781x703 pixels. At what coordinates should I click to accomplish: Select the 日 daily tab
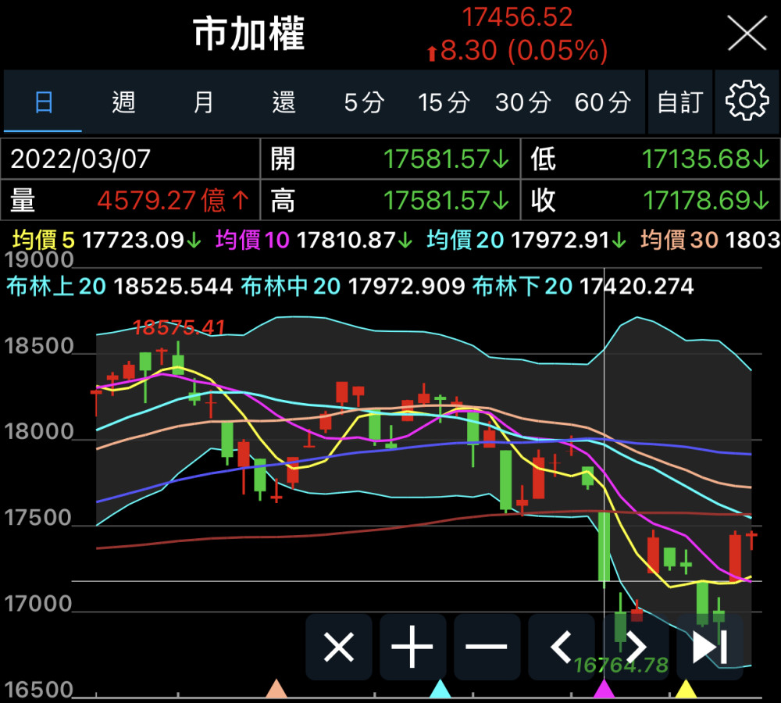(x=44, y=102)
